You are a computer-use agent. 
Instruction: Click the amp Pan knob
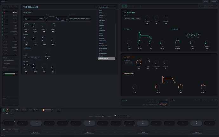(x=148, y=62)
